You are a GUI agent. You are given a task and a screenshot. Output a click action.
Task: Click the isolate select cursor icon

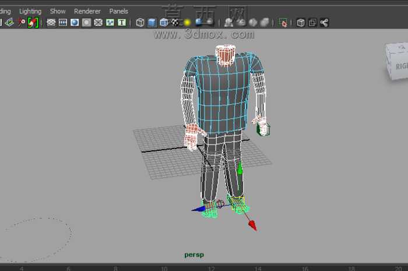pos(283,23)
